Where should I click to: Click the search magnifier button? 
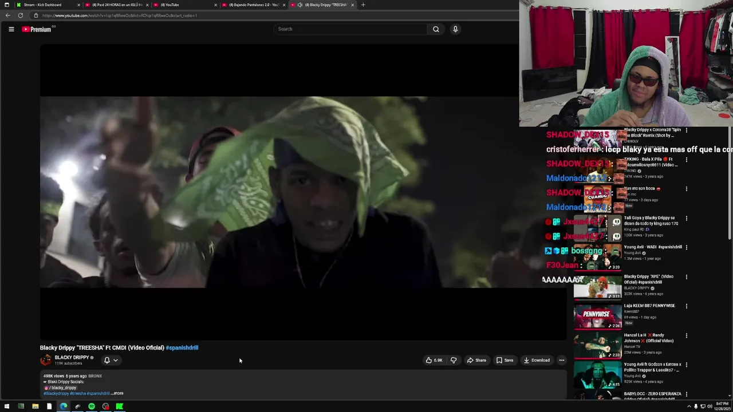click(x=436, y=29)
